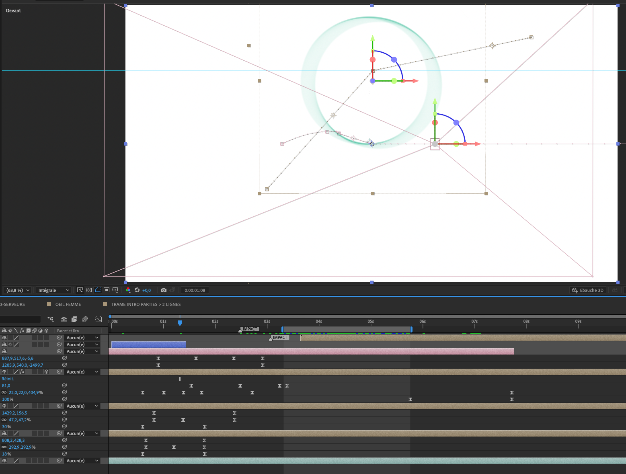Viewport: 626px width, 474px height.
Task: Toggle the transparency grid icon
Action: (89, 290)
